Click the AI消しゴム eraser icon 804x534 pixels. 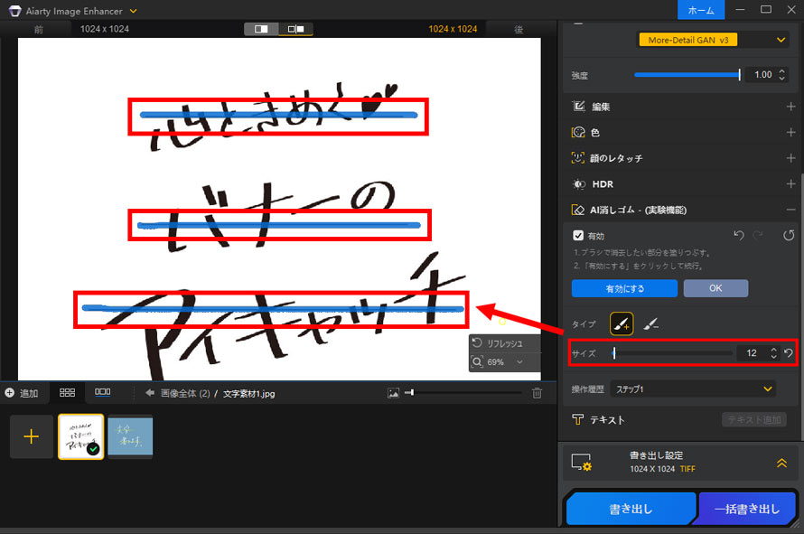coord(578,210)
